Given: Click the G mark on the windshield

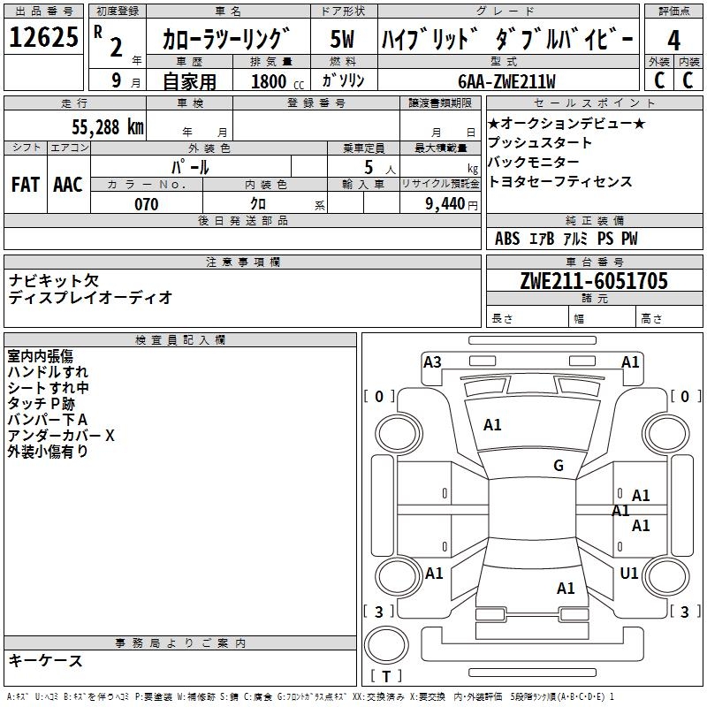Looking at the screenshot, I should [x=558, y=466].
